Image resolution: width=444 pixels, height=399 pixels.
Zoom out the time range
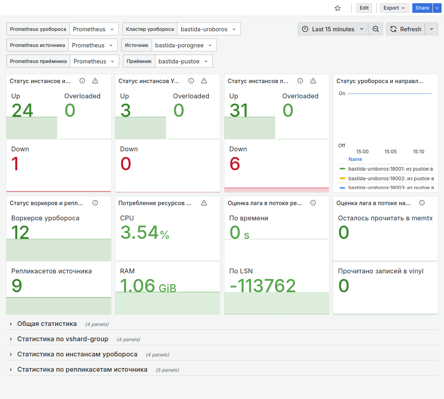tap(375, 29)
